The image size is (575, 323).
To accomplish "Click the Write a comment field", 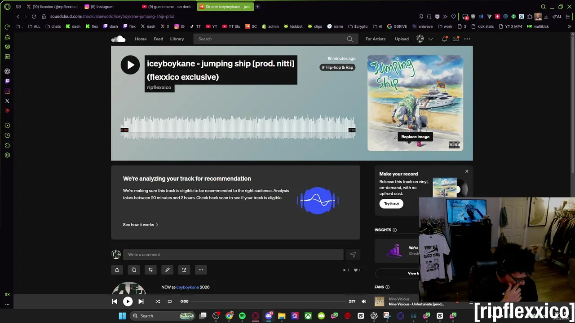I will (x=233, y=255).
